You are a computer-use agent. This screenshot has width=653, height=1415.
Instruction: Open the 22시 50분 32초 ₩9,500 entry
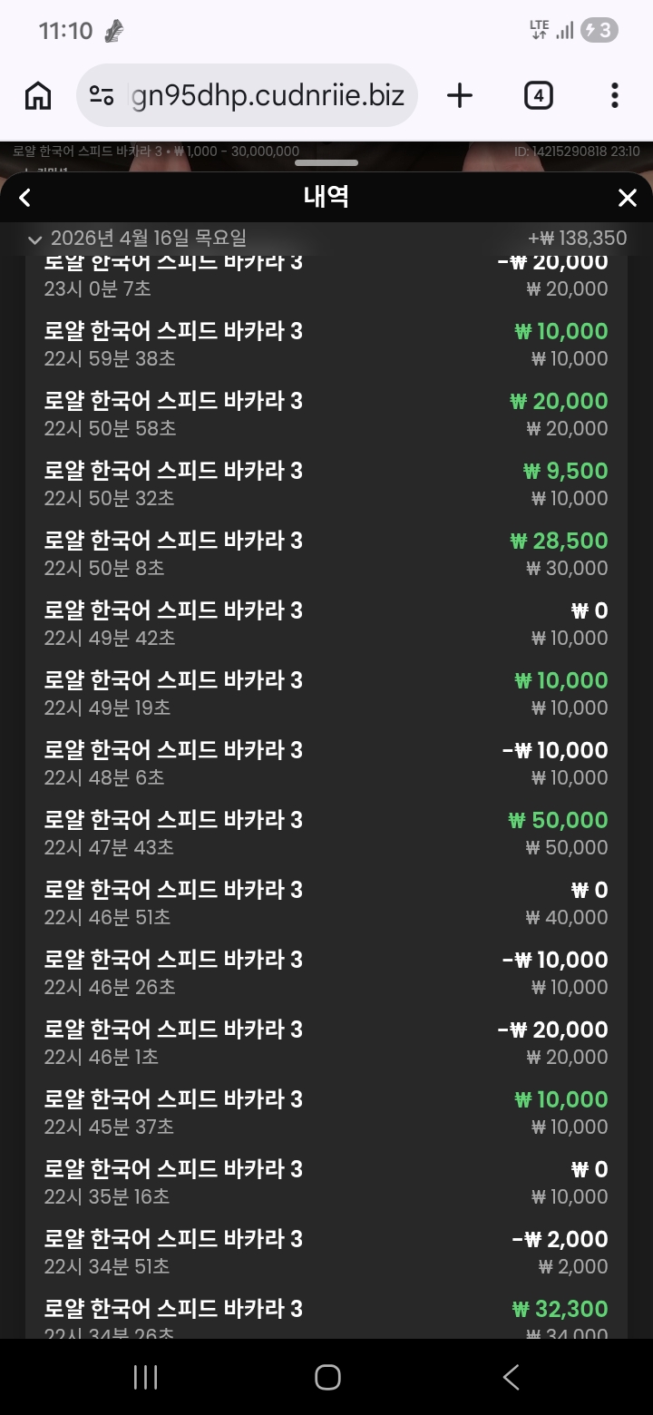coord(326,484)
